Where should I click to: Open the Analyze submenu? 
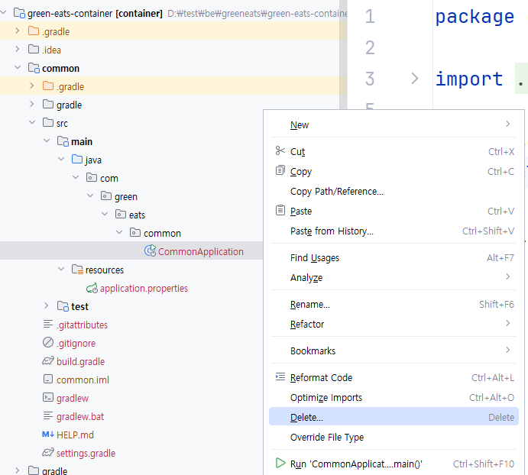click(394, 277)
